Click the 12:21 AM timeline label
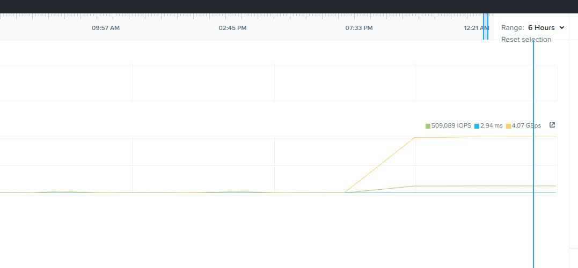This screenshot has height=268, width=578. [476, 28]
